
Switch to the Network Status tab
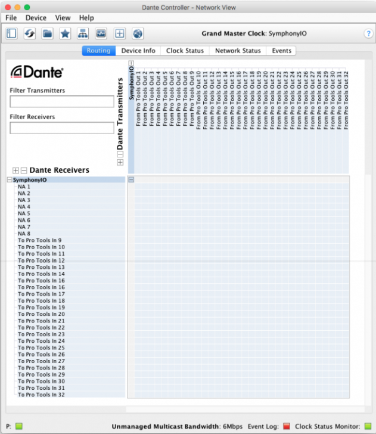[x=238, y=51]
